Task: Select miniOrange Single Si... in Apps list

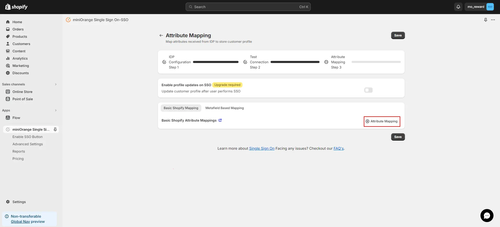Action: 31,129
